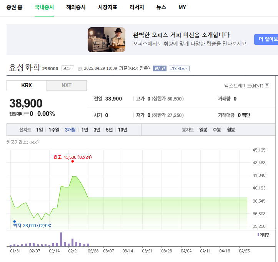The width and height of the screenshot is (278, 262).
Task: Click the 04/25 date axis label
Action: pos(244,251)
